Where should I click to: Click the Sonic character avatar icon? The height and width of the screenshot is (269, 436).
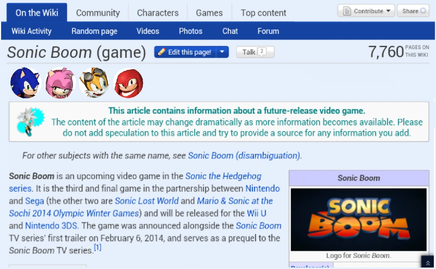pyautogui.click(x=25, y=83)
